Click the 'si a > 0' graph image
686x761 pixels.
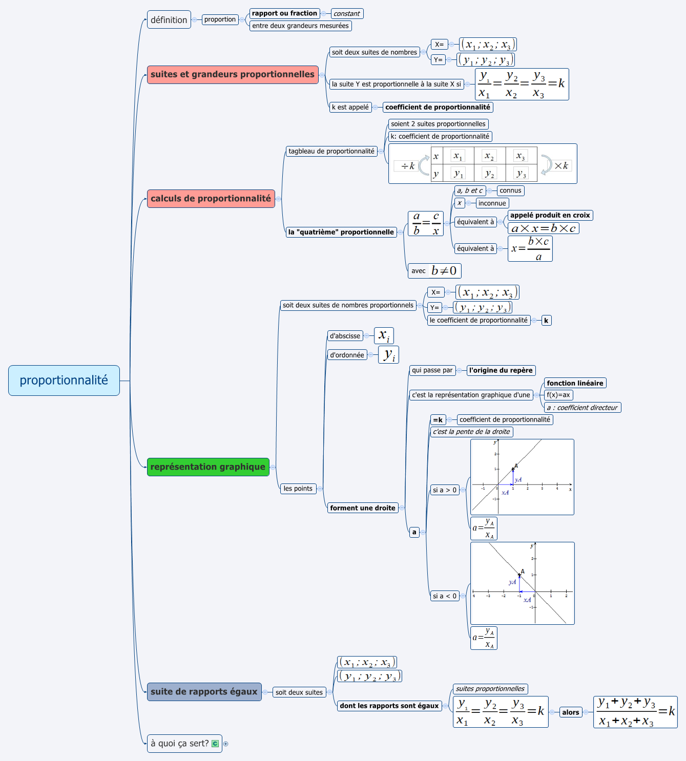(522, 477)
